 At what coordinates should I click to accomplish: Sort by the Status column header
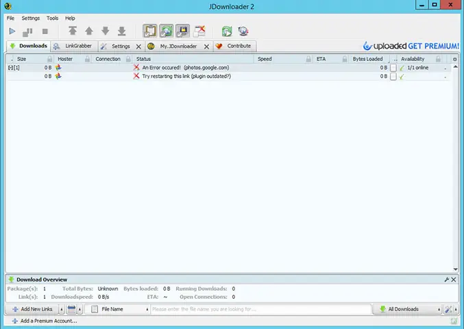(143, 59)
